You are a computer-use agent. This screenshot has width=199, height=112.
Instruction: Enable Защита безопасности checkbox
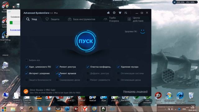26,80
